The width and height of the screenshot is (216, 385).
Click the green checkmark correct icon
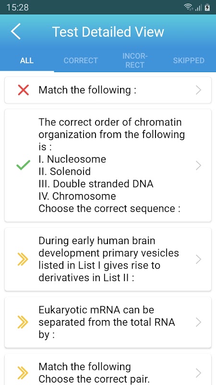(x=24, y=165)
